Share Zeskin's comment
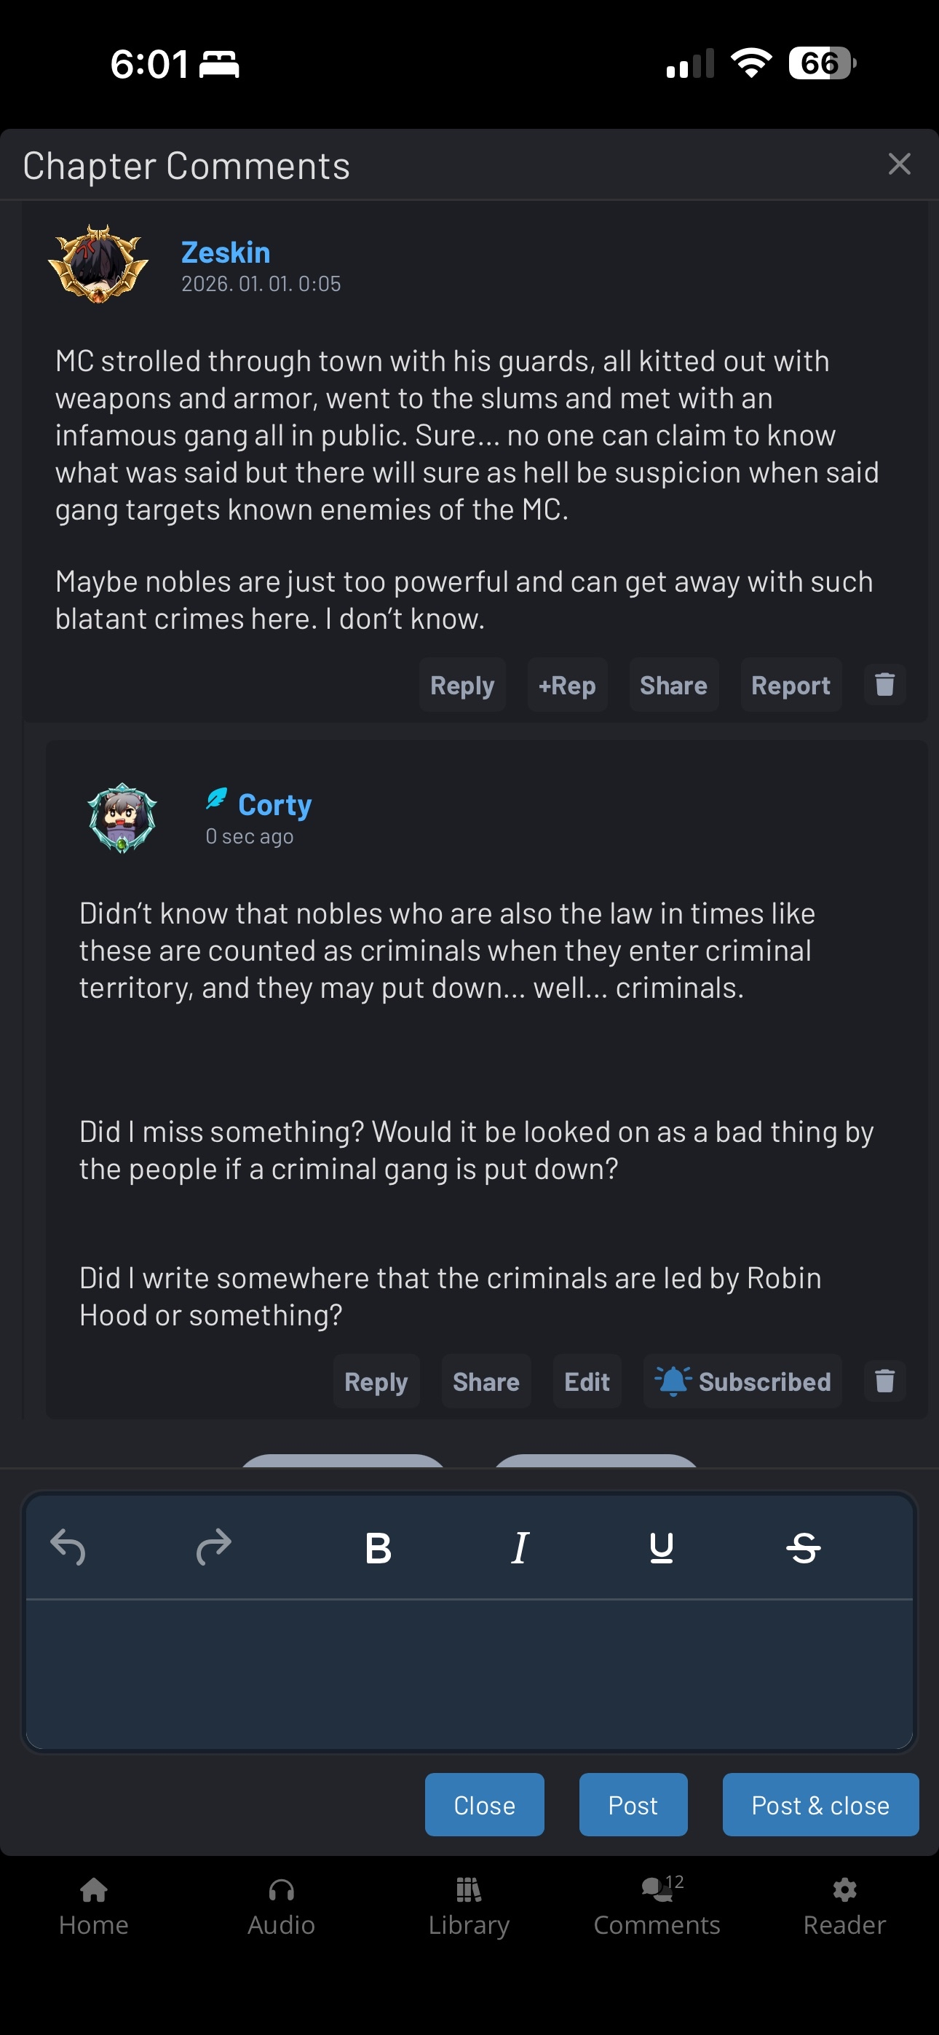 click(673, 685)
